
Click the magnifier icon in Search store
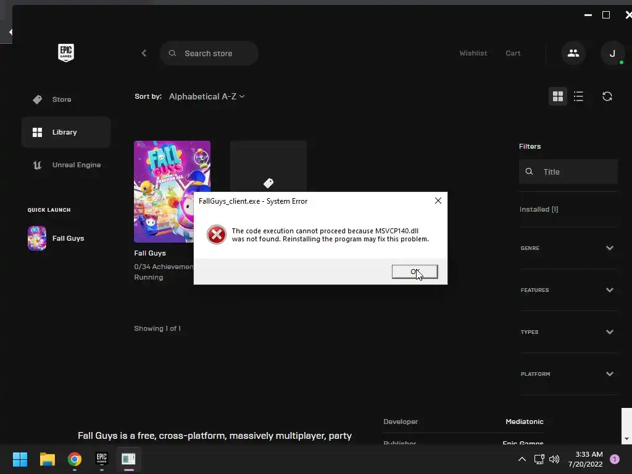[172, 53]
